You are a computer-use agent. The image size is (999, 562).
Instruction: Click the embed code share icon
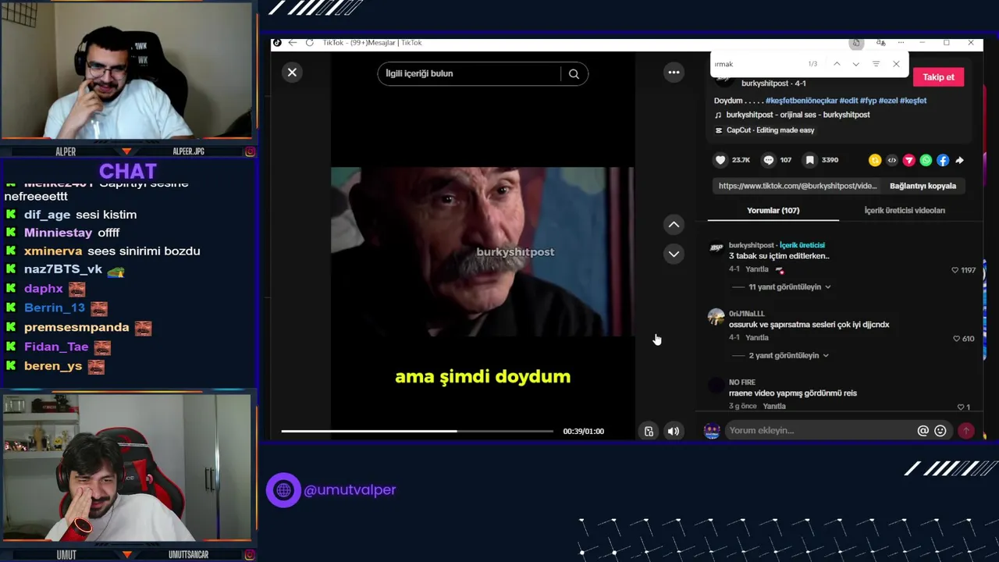[892, 160]
